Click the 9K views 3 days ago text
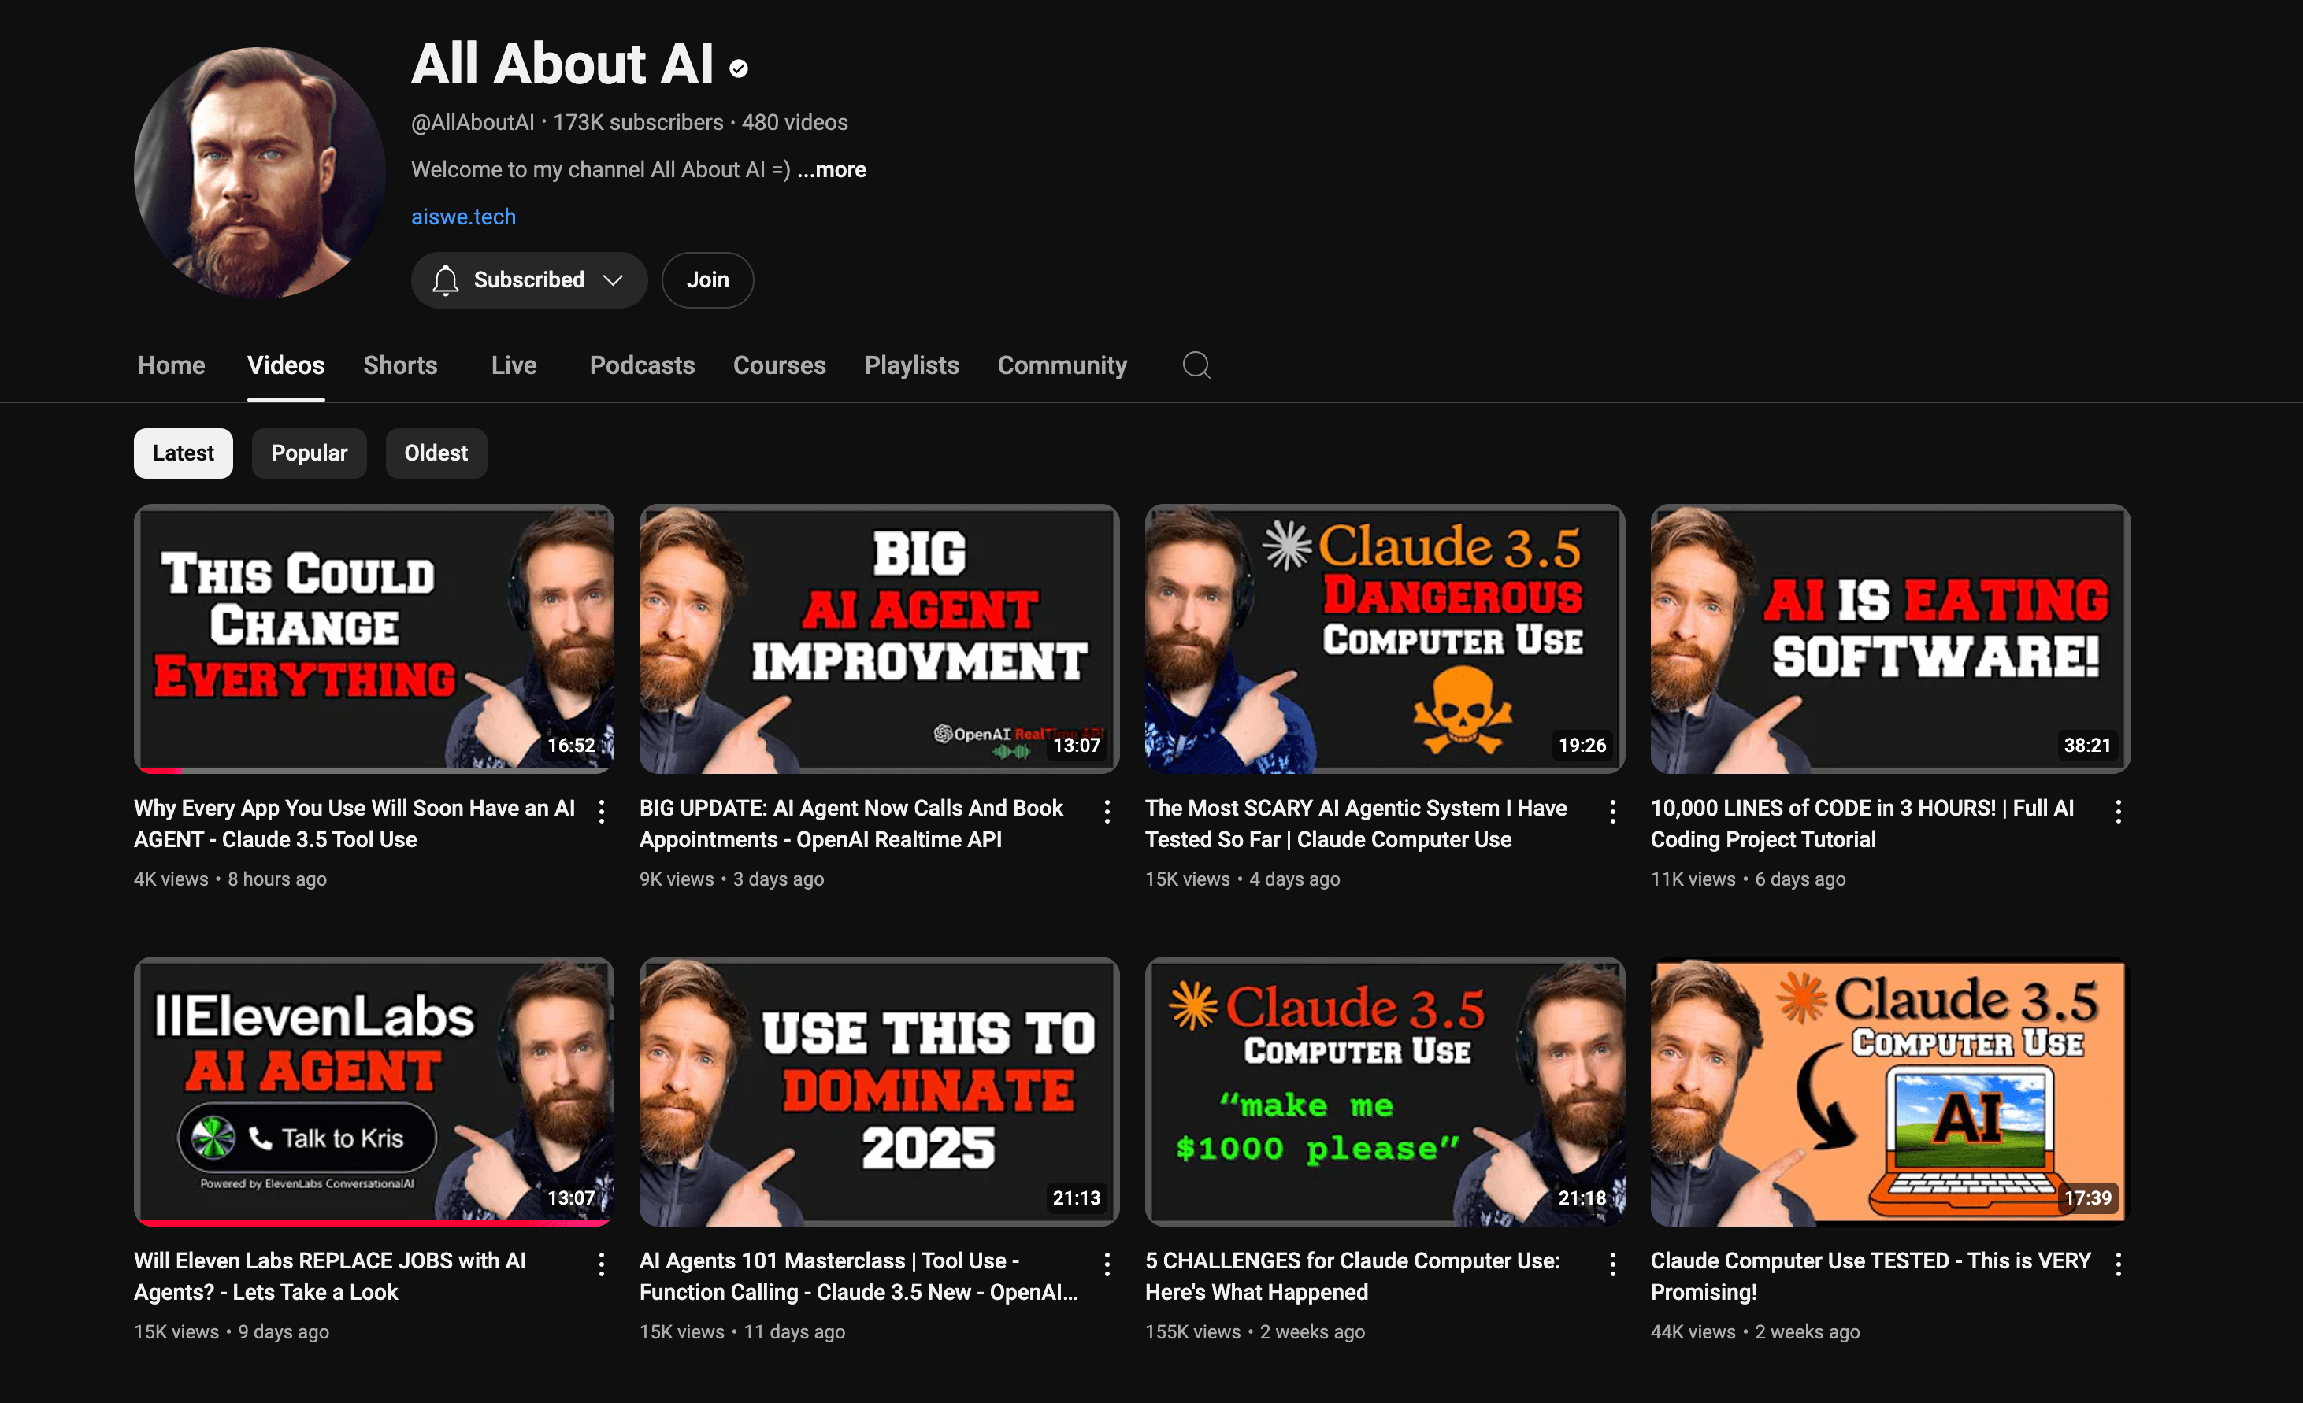Image resolution: width=2303 pixels, height=1403 pixels. (732, 880)
